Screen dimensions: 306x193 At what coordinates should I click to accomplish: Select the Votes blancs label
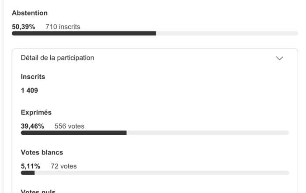(x=42, y=152)
